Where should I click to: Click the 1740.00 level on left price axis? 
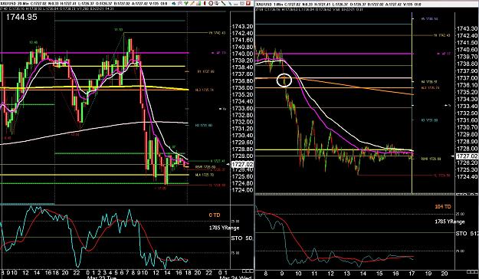[x=242, y=54]
